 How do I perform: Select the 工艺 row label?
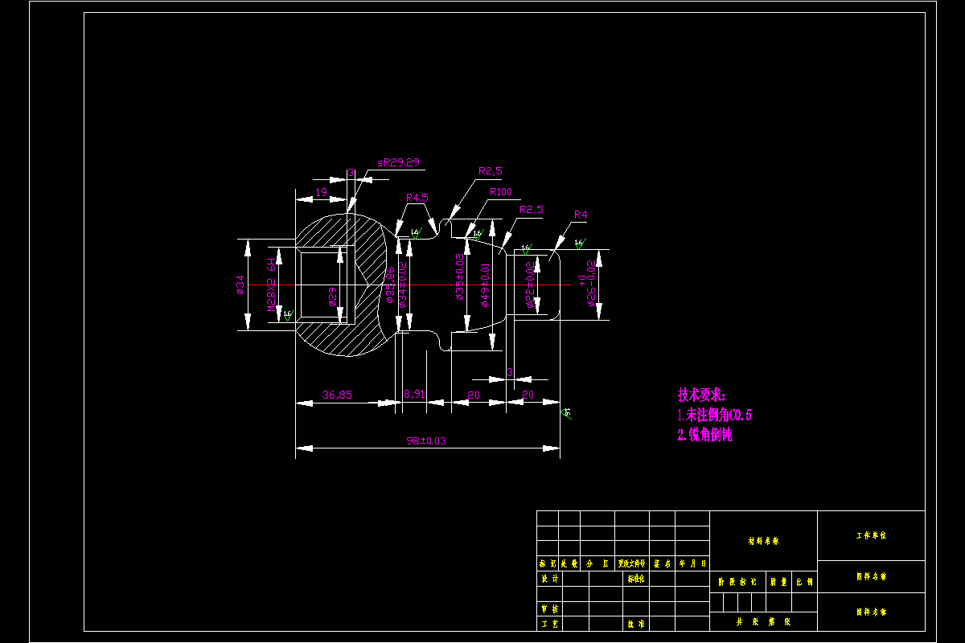pyautogui.click(x=548, y=624)
